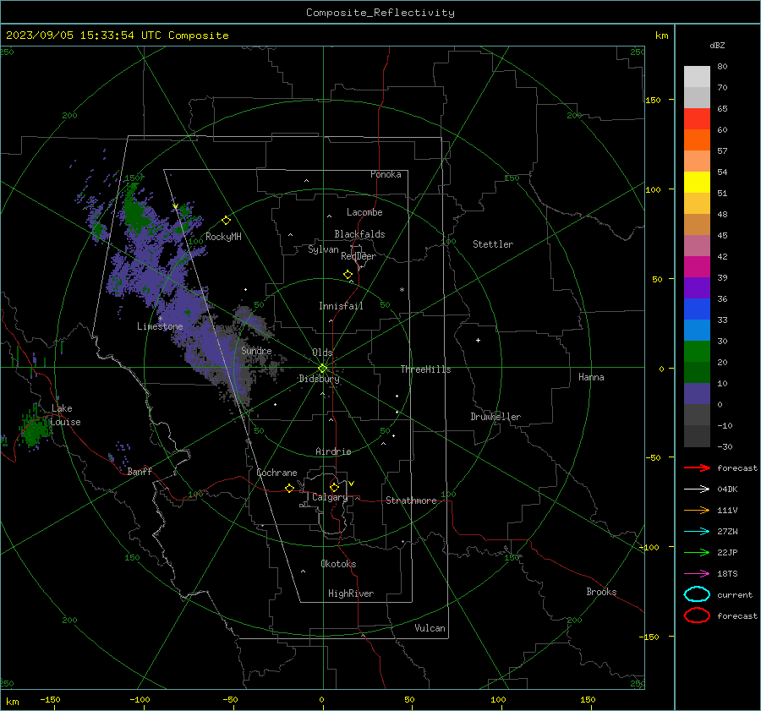Click the Composite_Reflectivity title

380,13
